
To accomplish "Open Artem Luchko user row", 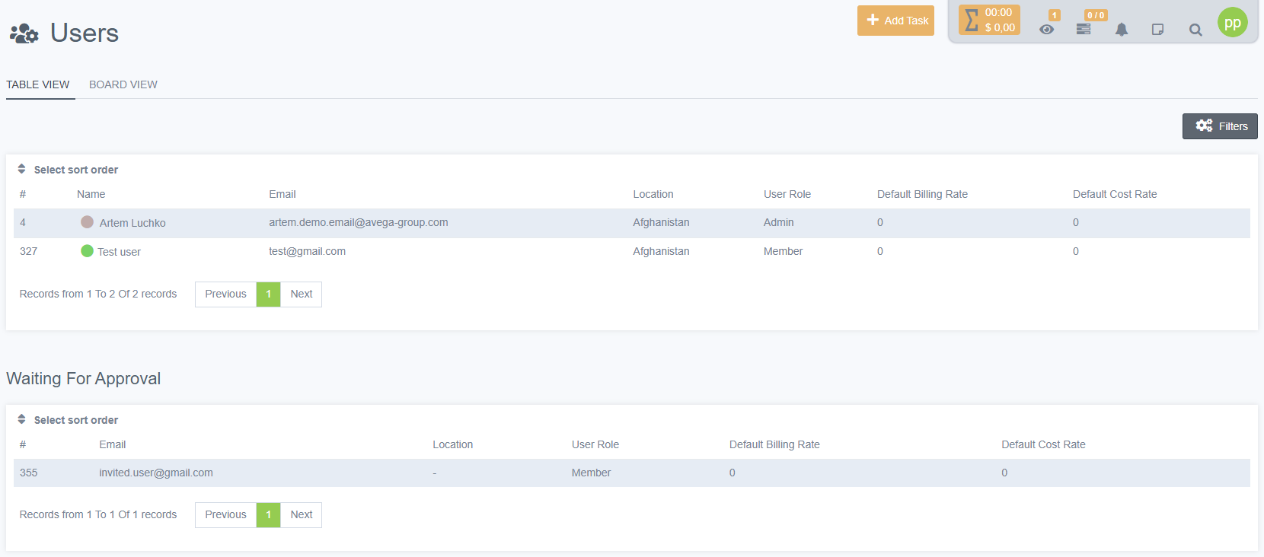I will point(132,223).
